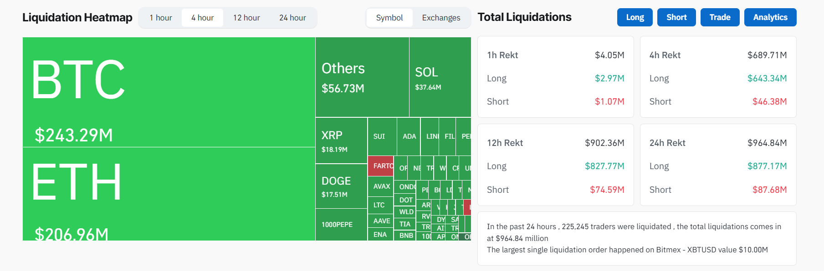Keep the 4 hour timeframe selected
The width and height of the screenshot is (824, 271).
click(x=202, y=17)
